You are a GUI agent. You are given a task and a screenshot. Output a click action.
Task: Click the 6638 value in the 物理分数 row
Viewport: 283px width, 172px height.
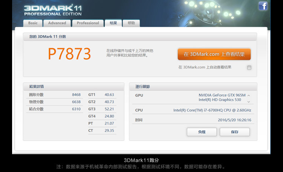click(x=76, y=102)
